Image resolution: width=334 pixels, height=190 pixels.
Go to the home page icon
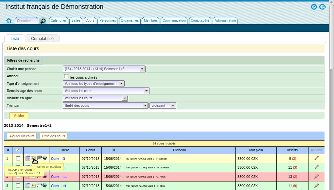pyautogui.click(x=9, y=21)
